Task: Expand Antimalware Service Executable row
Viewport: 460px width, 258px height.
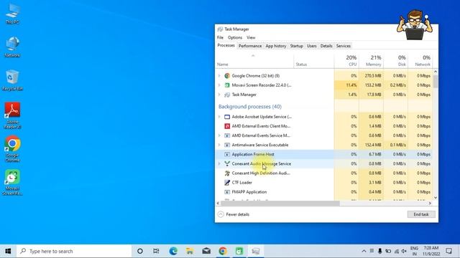Action: 219,145
